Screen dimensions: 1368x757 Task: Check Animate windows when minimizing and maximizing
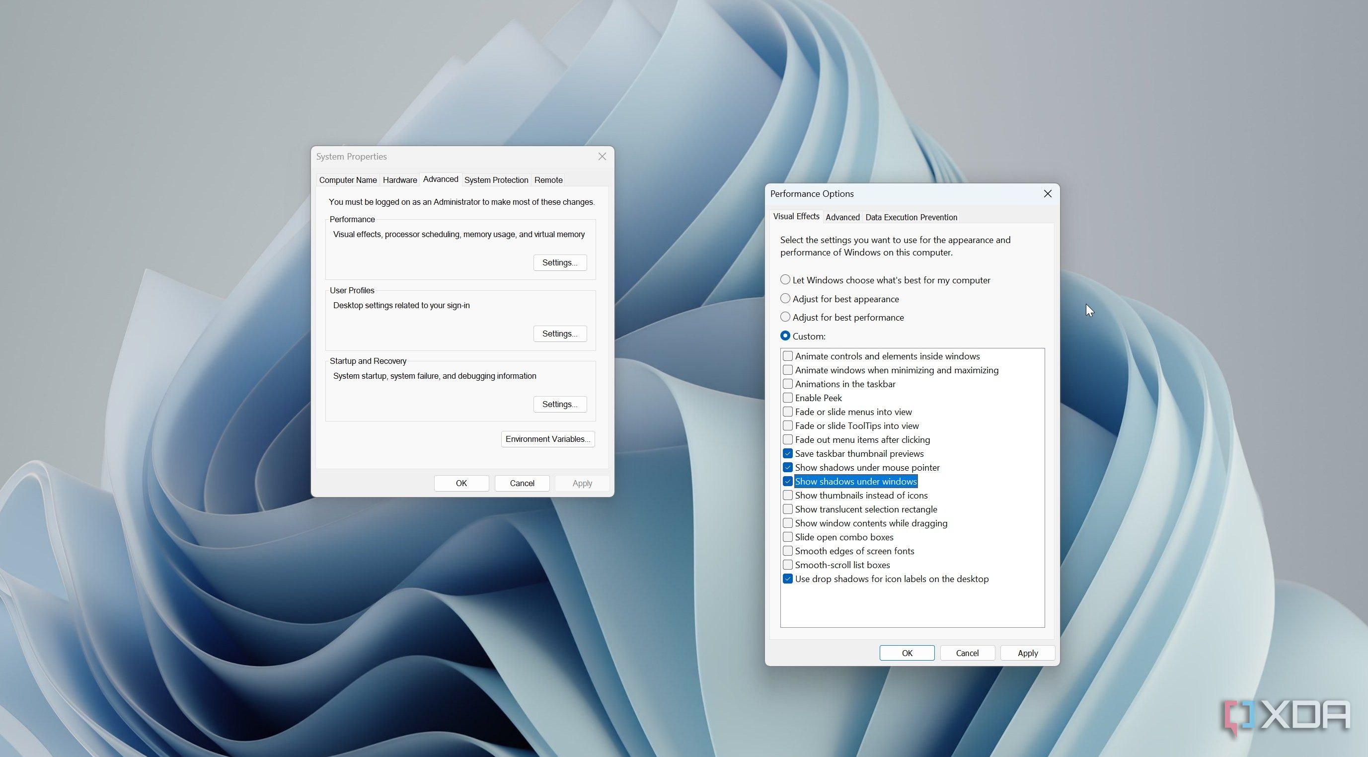787,370
